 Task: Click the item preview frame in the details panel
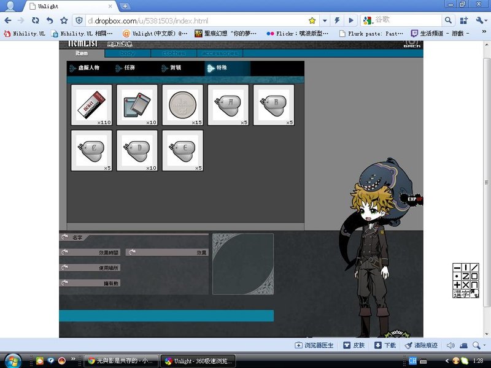(x=243, y=264)
